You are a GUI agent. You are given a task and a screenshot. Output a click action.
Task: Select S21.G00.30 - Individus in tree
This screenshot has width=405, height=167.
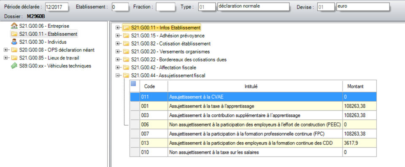[x=43, y=42]
